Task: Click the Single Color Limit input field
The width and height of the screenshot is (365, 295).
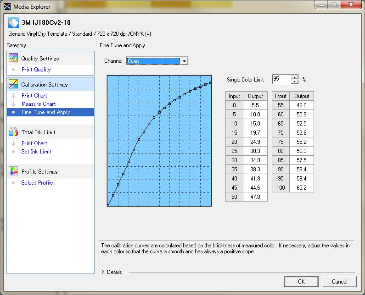Action: tap(281, 79)
